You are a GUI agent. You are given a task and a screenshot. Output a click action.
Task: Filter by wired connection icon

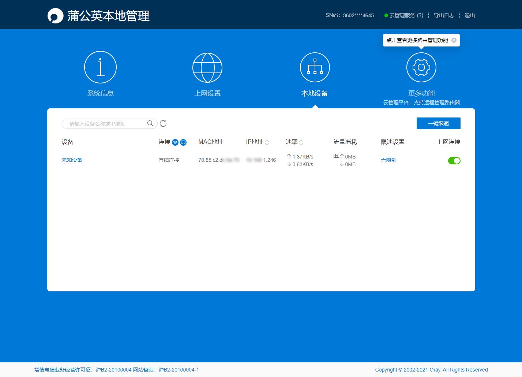point(183,142)
